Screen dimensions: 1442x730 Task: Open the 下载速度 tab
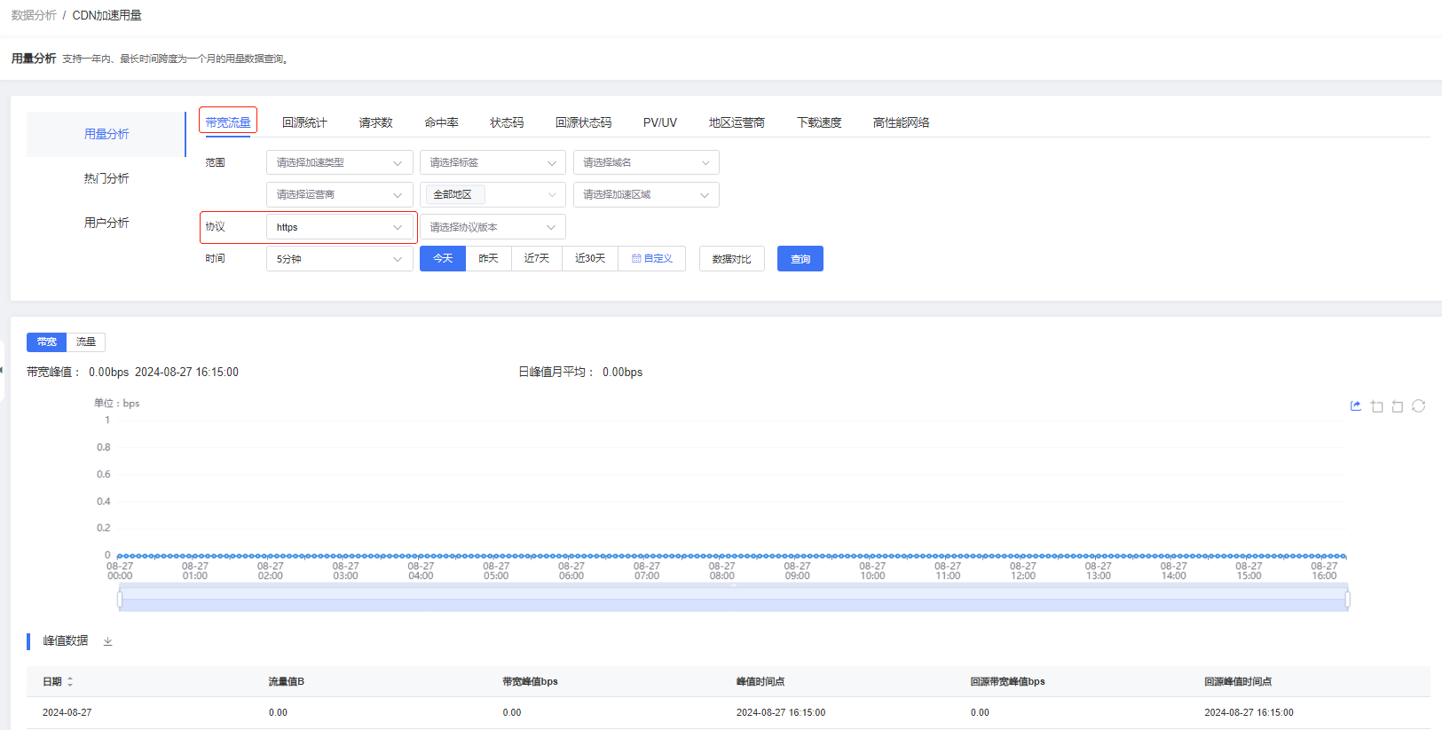(819, 122)
